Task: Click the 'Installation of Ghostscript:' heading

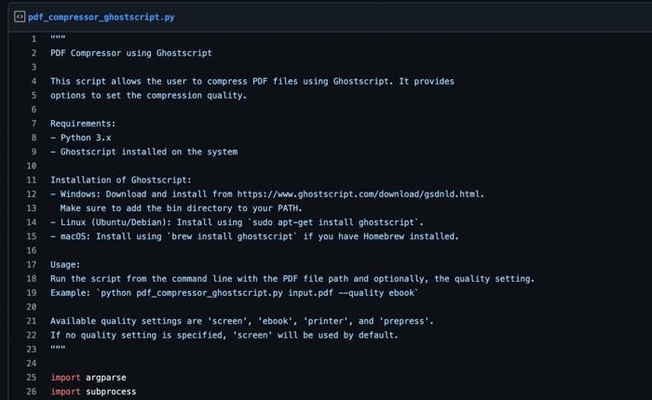Action: (121, 180)
